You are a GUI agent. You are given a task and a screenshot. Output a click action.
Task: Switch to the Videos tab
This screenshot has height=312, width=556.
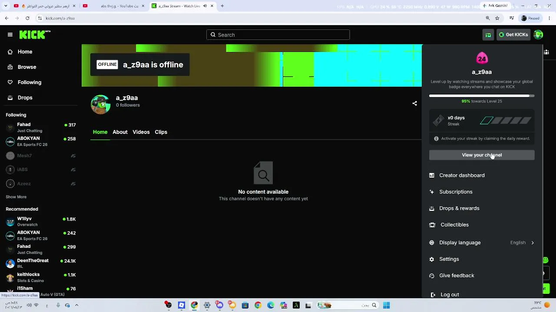pos(141,132)
